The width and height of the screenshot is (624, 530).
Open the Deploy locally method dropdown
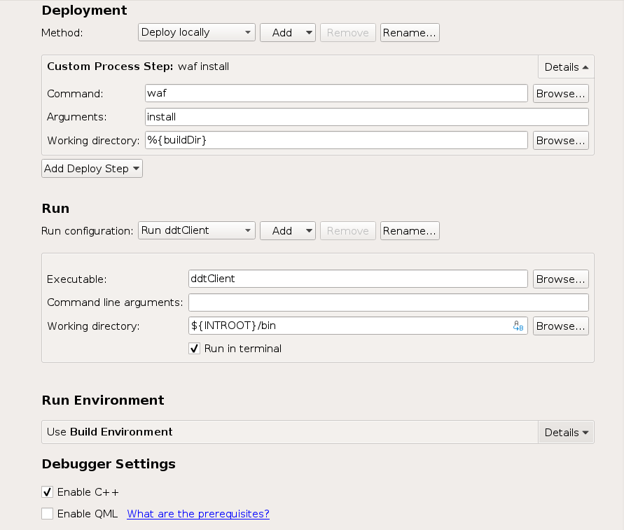pos(197,32)
